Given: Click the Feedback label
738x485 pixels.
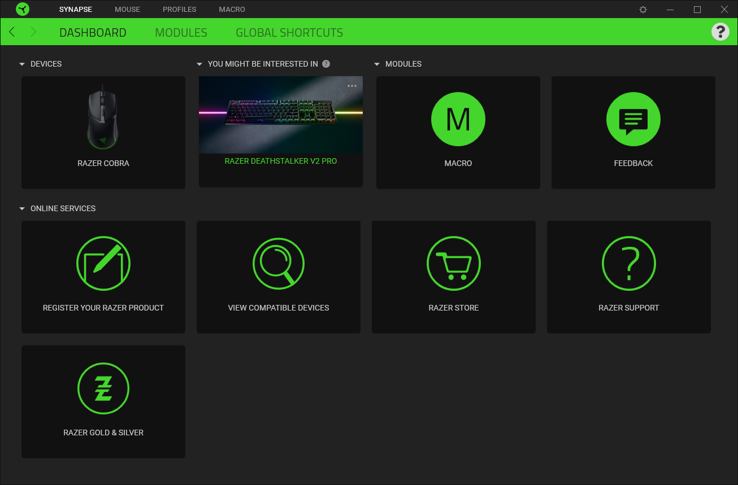Looking at the screenshot, I should click(x=633, y=163).
